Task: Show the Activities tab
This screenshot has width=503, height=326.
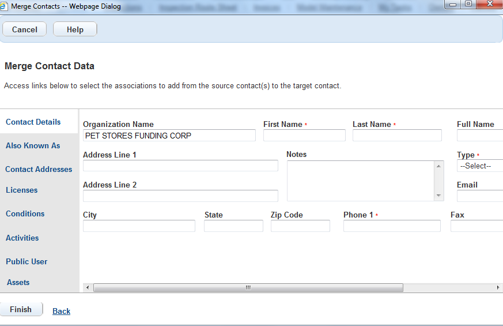Action: pyautogui.click(x=22, y=238)
